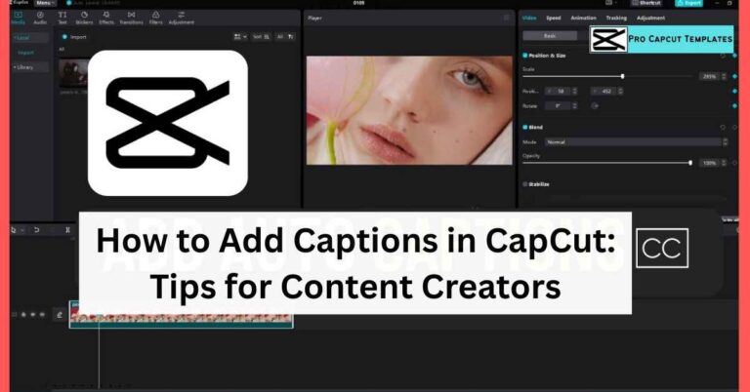Open the All filter dropdown
Screen dimensions: 750x392
click(285, 37)
